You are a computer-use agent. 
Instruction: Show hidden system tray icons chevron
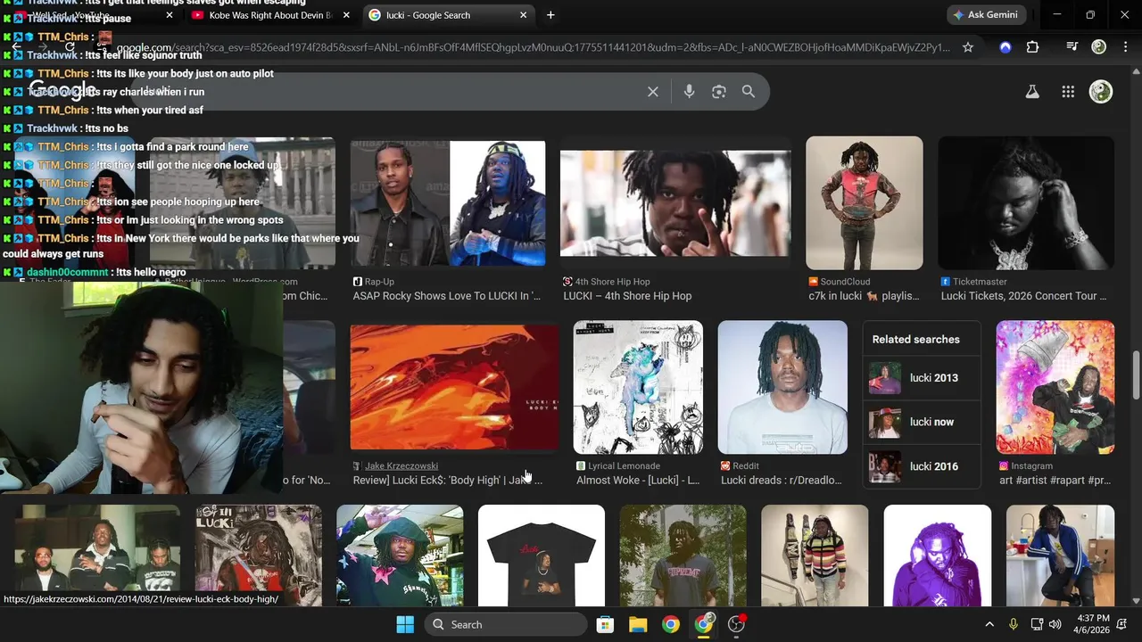(x=989, y=624)
